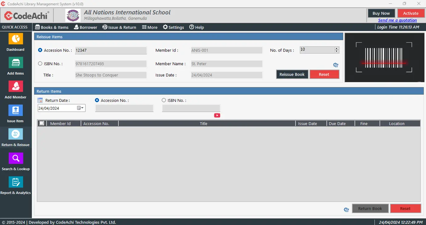Viewport: 426px width, 225px height.
Task: Follow the Send me a quotation link
Action: 397,20
